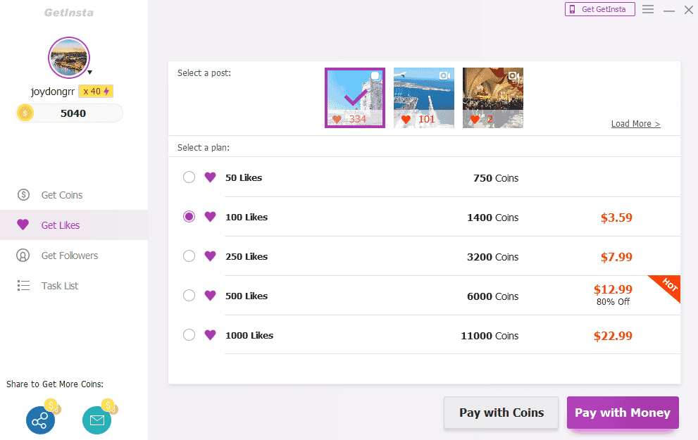The height and width of the screenshot is (440, 698).
Task: Click the email icon under Share to Get More Coins
Action: click(x=96, y=420)
